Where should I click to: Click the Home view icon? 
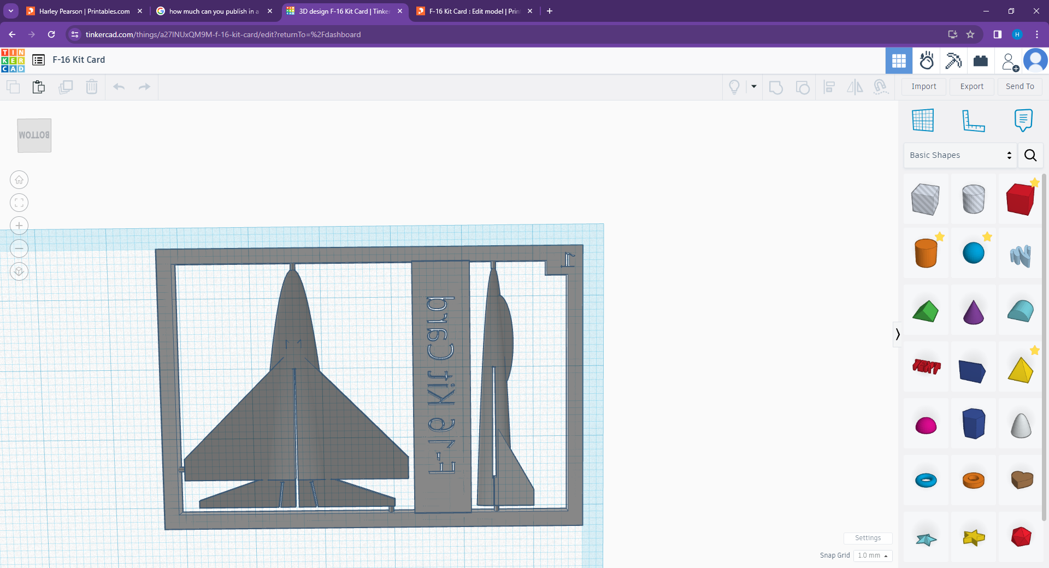[x=19, y=180]
